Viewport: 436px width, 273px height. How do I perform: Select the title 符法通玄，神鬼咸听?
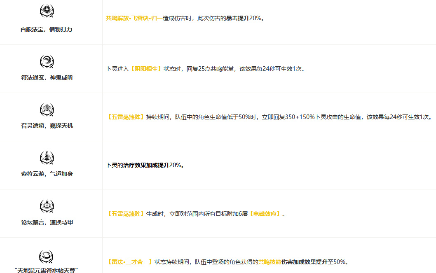pyautogui.click(x=47, y=78)
